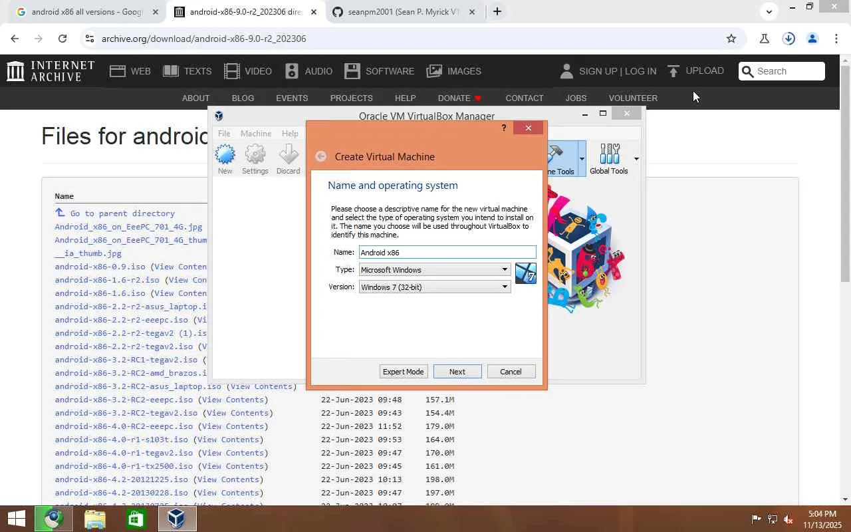The height and width of the screenshot is (532, 851).
Task: Go back in the browser
Action: coord(15,39)
